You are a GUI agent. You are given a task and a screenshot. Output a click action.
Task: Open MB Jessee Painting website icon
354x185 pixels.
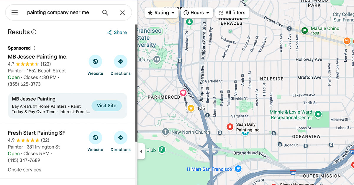click(x=95, y=62)
